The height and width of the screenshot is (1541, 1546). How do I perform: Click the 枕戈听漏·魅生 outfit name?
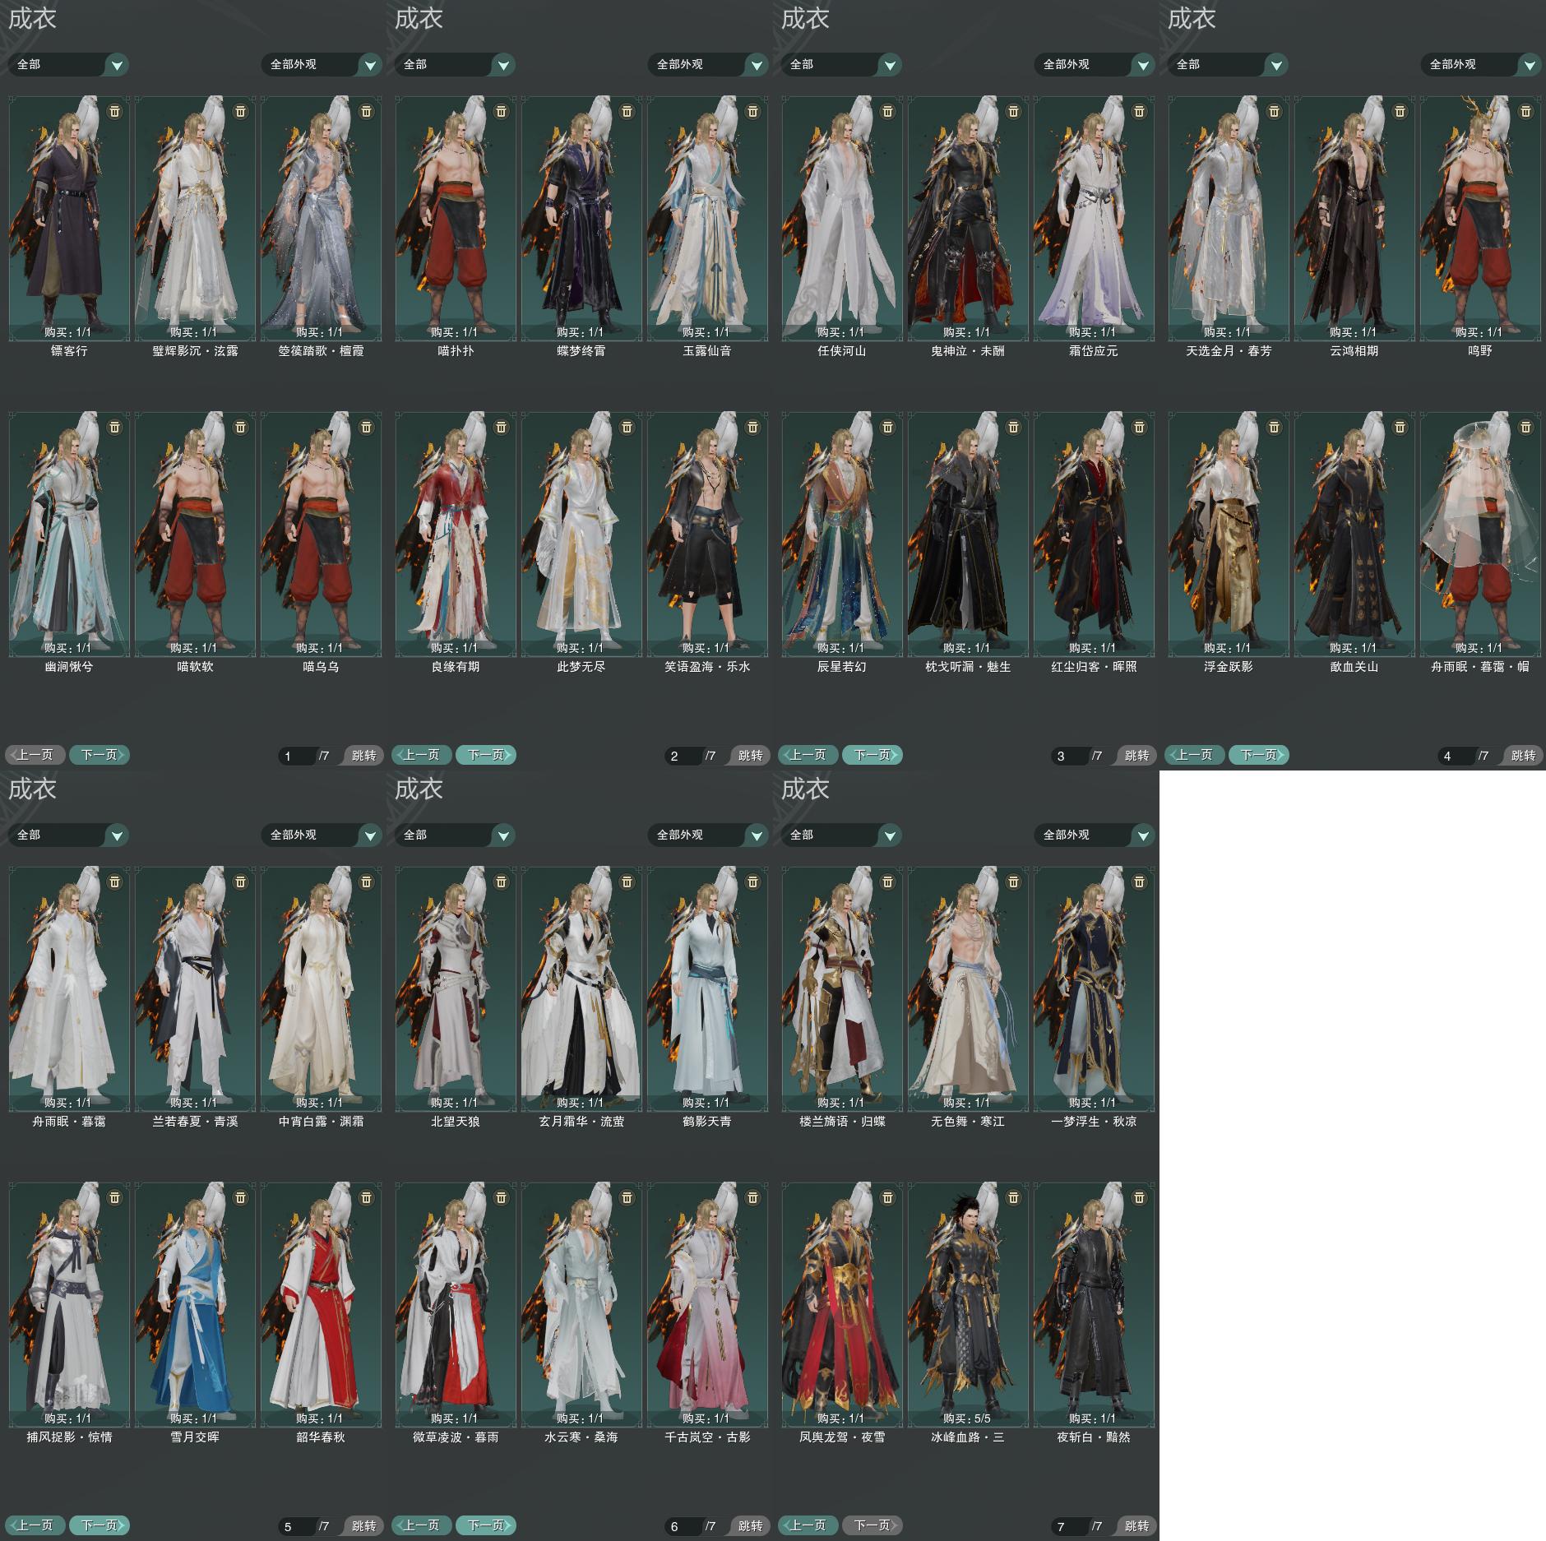(968, 667)
